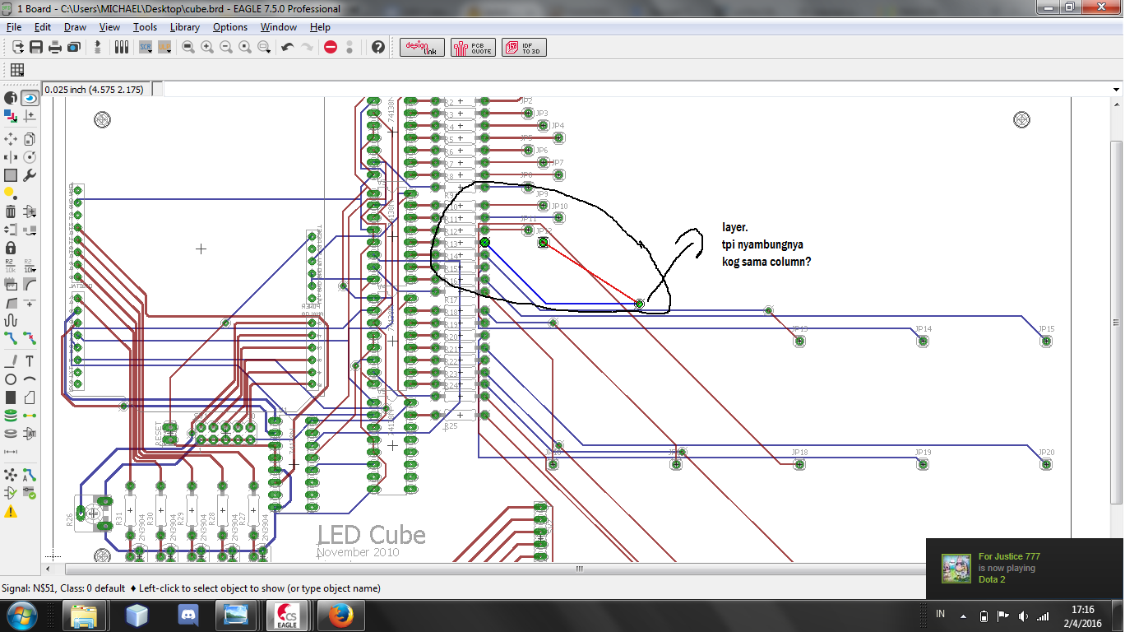The width and height of the screenshot is (1125, 632).
Task: Open the ULP run dropdown
Action: (x=164, y=48)
